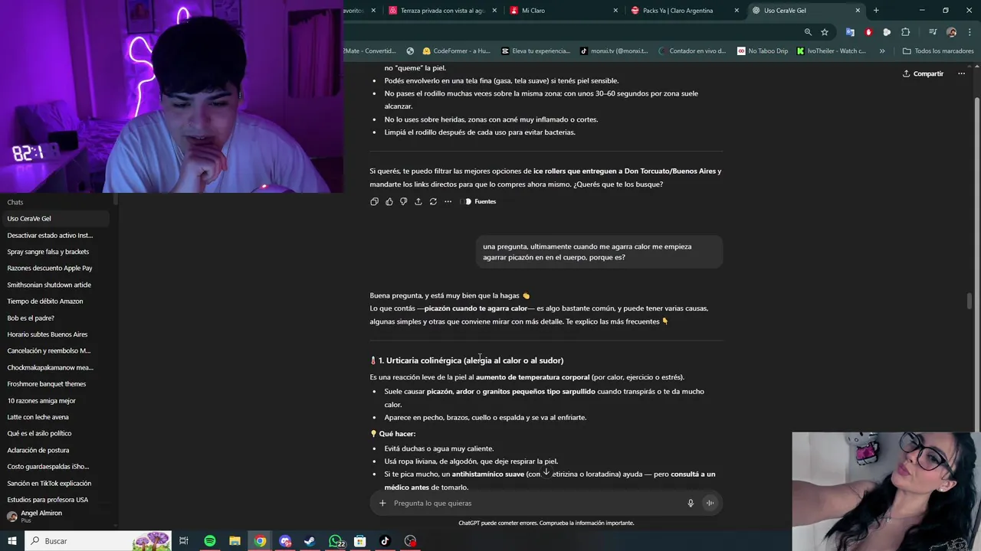This screenshot has width=981, height=551.
Task: Open the Google Translate extension icon
Action: click(x=850, y=32)
